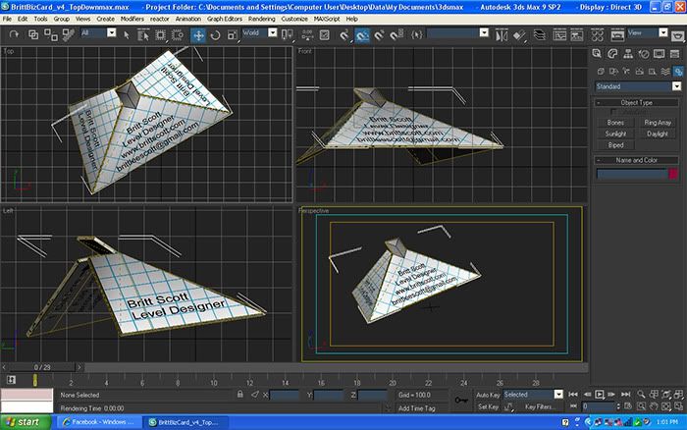
Task: Click the Daylight system button
Action: pyautogui.click(x=659, y=134)
